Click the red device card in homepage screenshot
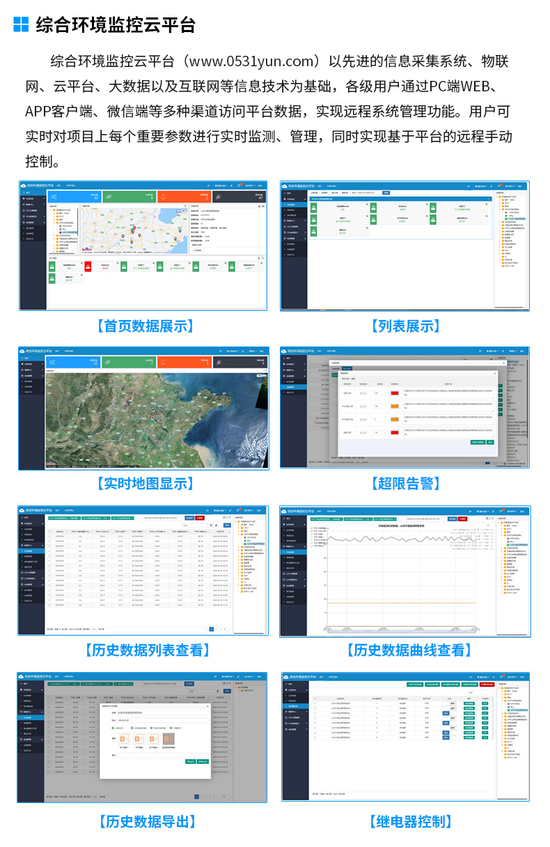This screenshot has height=847, width=550. [88, 266]
